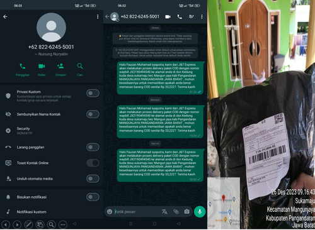
Task: Click the Larang panggilan phone icon
Action: [x=8, y=147]
